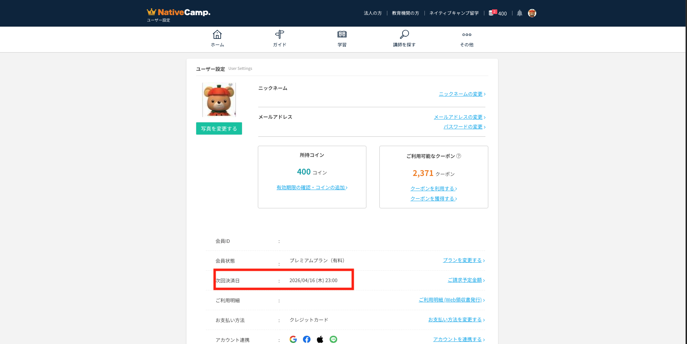Viewport: 687px width, 344px height.
Task: Click the プランを変更する link
Action: (463, 260)
